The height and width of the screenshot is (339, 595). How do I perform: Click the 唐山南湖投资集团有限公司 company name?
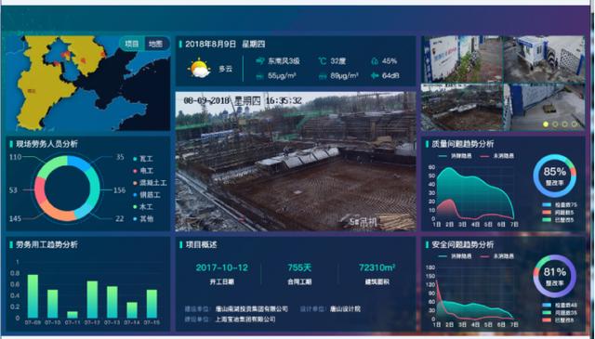pyautogui.click(x=252, y=309)
